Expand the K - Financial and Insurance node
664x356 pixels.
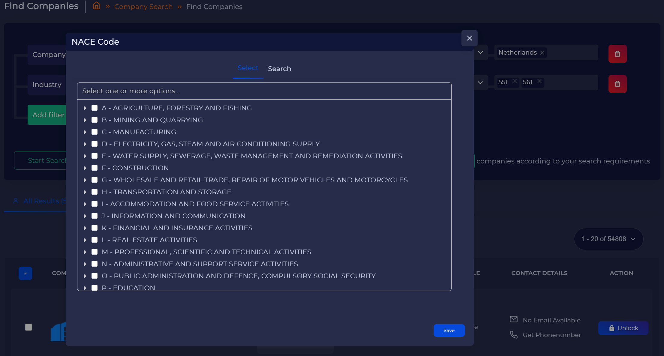(85, 228)
